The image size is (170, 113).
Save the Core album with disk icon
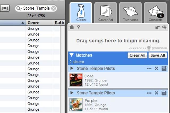pyautogui.click(x=164, y=69)
